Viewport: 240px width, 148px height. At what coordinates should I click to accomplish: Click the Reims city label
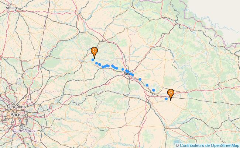coord(129,74)
